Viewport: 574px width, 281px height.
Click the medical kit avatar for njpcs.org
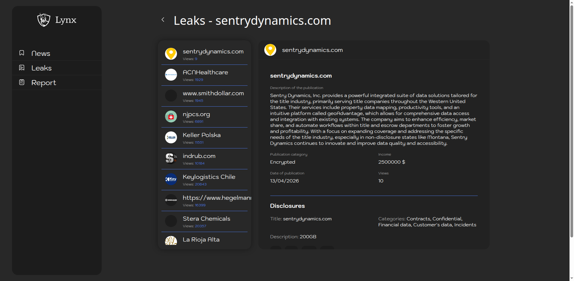pyautogui.click(x=171, y=116)
